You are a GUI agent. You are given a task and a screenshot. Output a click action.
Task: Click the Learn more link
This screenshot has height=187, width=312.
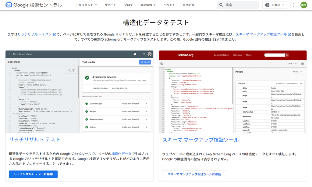pyautogui.click(x=141, y=80)
